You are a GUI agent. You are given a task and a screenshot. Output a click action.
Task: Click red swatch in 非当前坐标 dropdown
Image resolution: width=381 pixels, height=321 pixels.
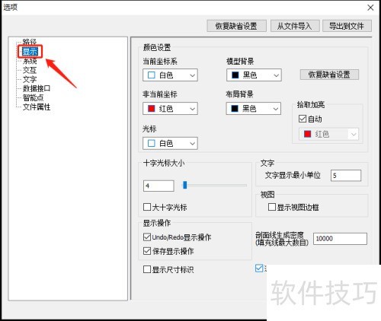[152, 109]
